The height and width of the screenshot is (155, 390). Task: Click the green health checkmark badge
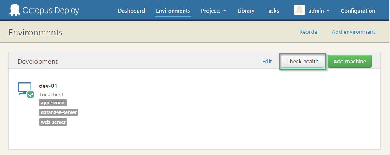pos(31,95)
